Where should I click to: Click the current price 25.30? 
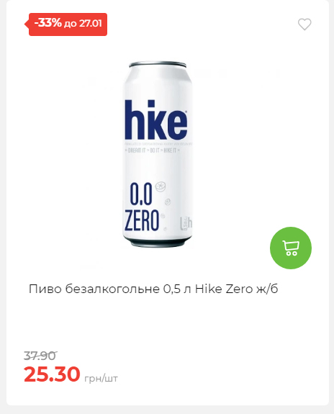(x=52, y=374)
